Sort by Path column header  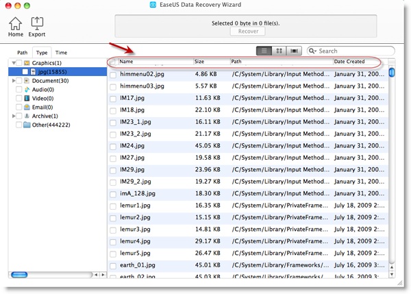282,62
